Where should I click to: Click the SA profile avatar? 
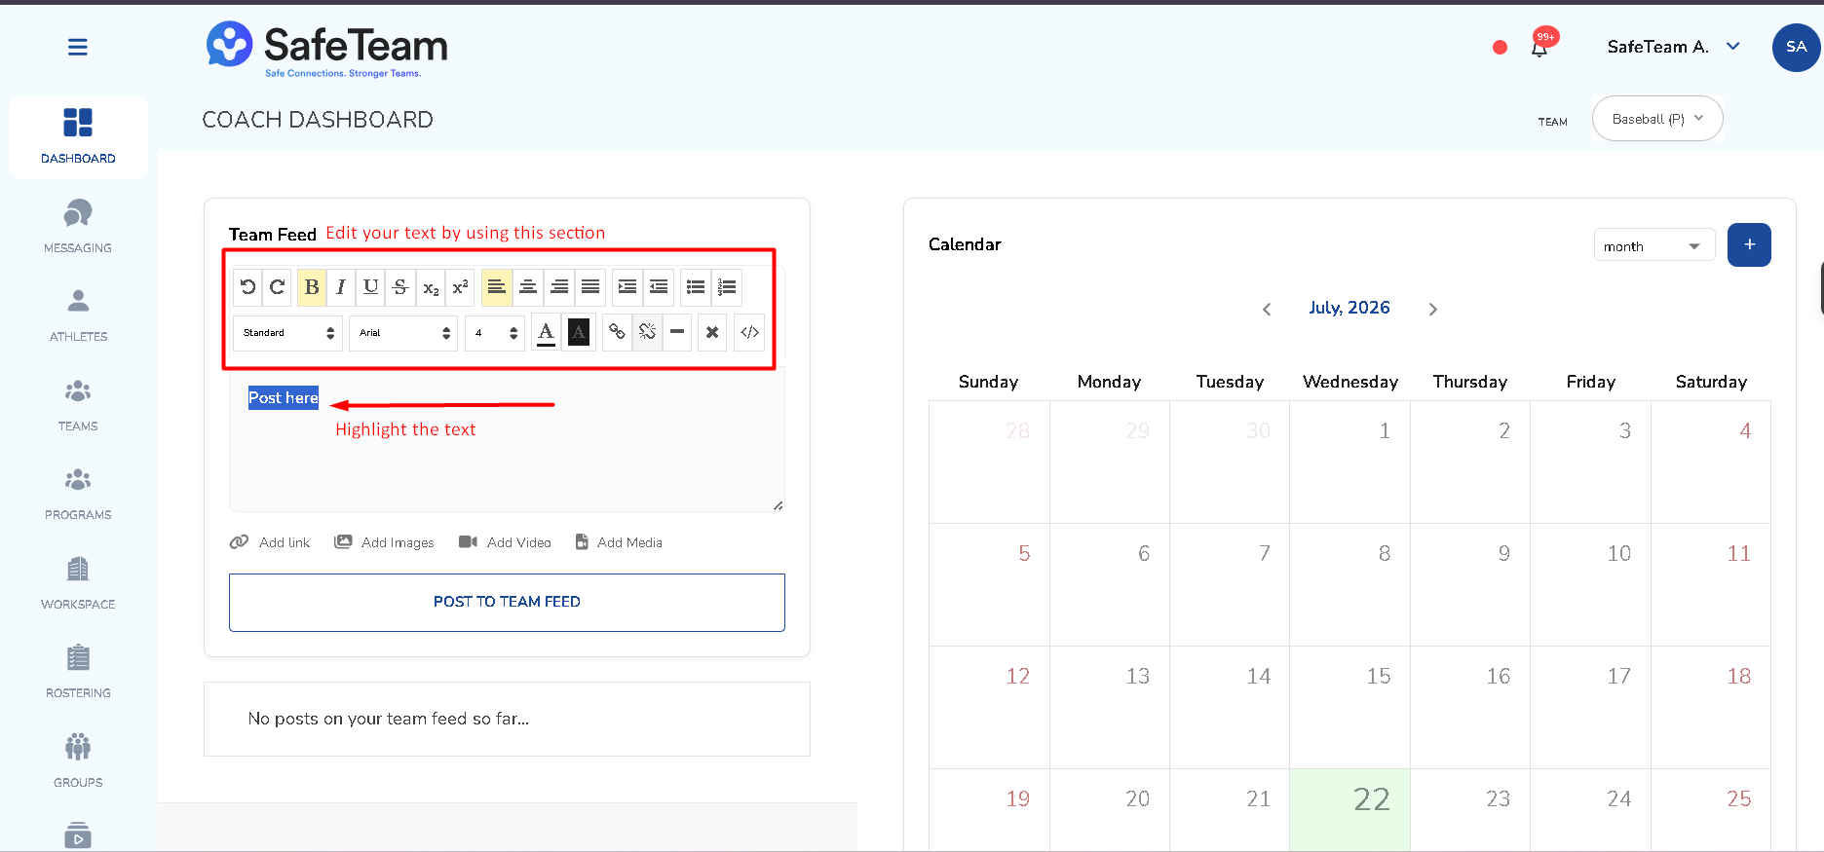(x=1796, y=47)
